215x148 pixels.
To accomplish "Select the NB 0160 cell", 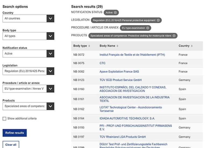I will click(79, 89).
